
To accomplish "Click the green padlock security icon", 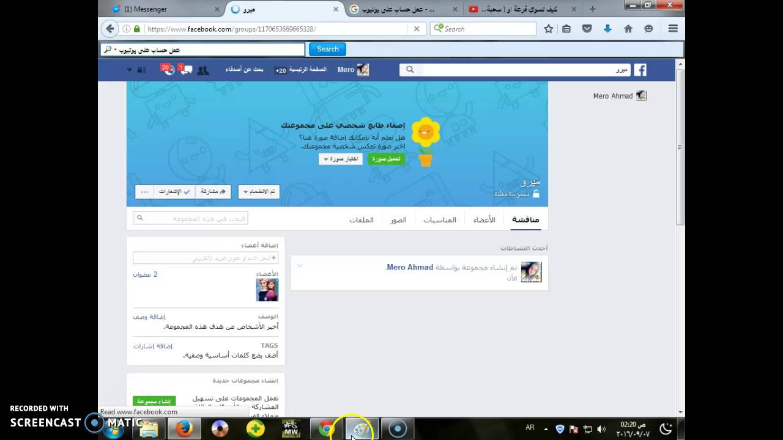I will pyautogui.click(x=136, y=29).
